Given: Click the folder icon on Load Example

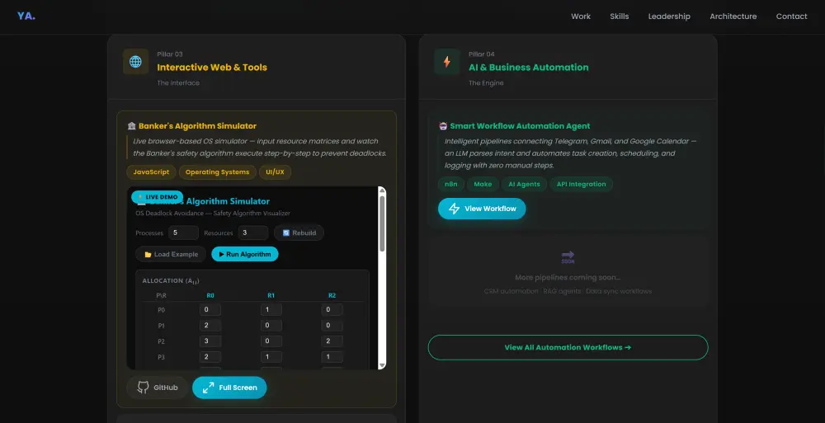Looking at the screenshot, I should coord(148,254).
